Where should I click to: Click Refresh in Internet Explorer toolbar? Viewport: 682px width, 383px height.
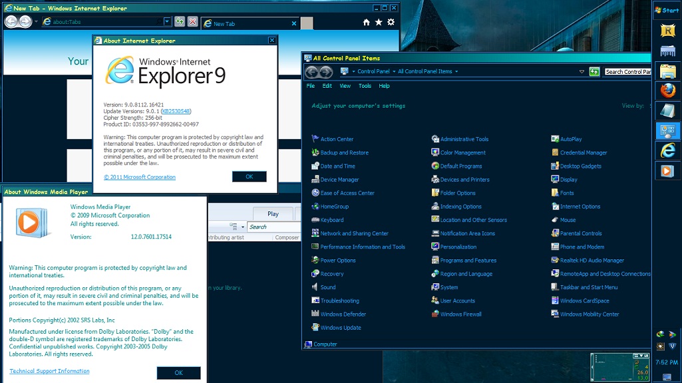pos(180,21)
